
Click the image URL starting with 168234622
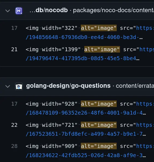(86, 155)
